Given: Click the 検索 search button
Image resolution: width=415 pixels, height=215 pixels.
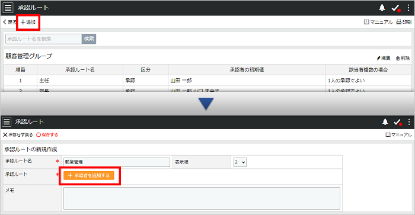Looking at the screenshot, I should coord(89,39).
